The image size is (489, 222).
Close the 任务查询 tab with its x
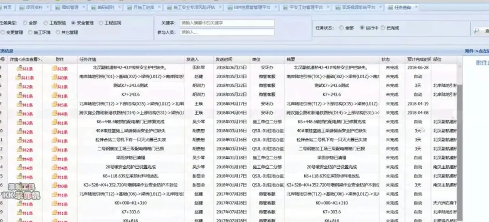[416, 6]
